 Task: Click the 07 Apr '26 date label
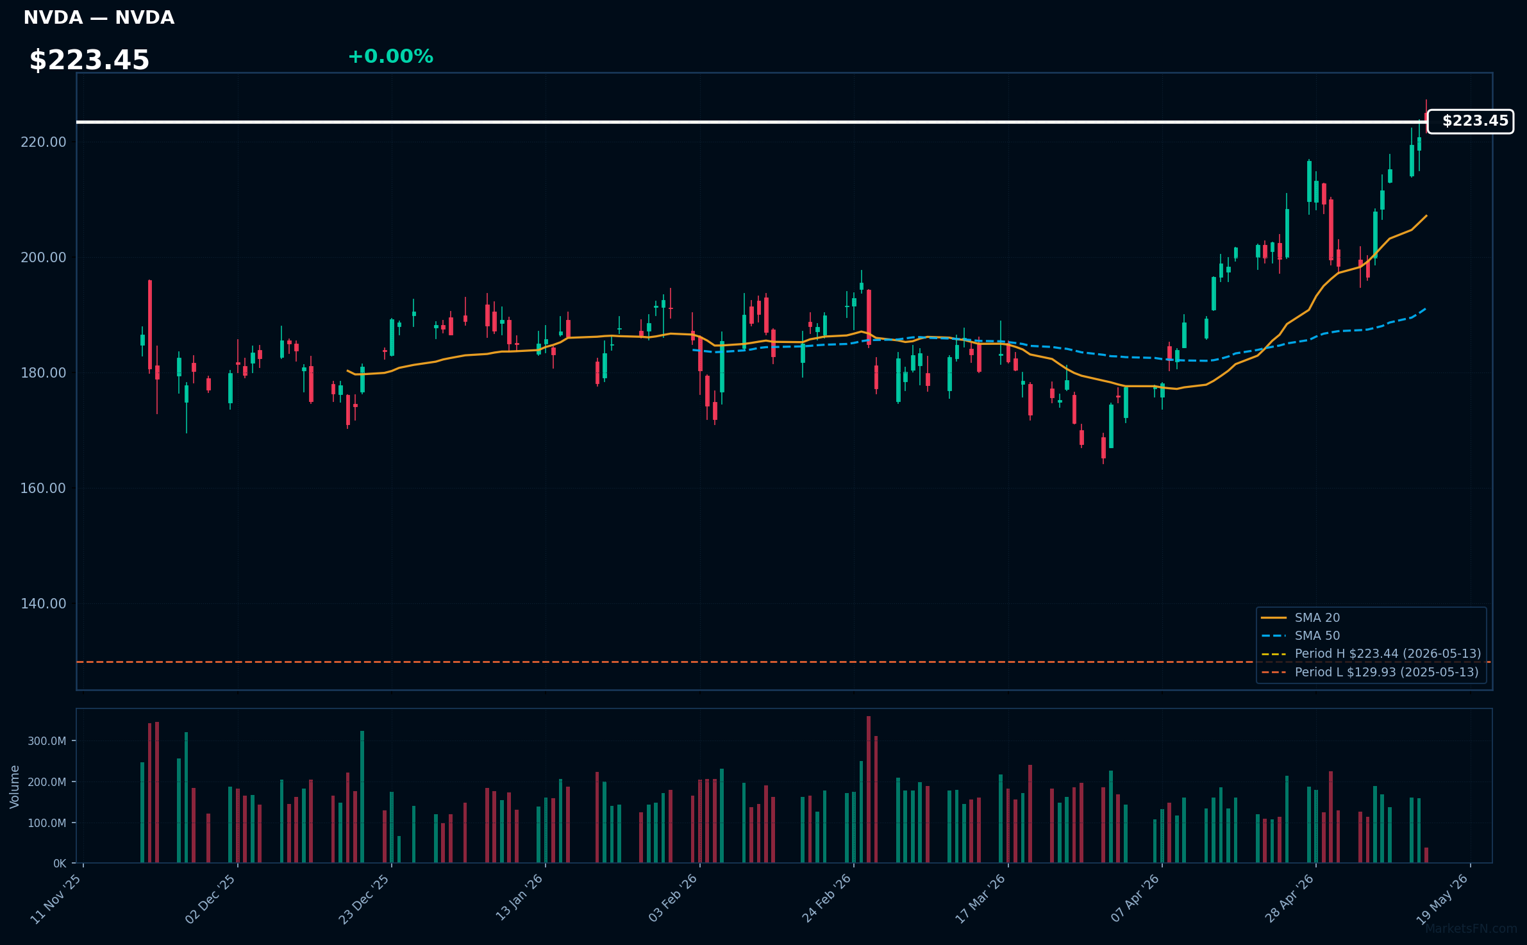[x=1135, y=899]
